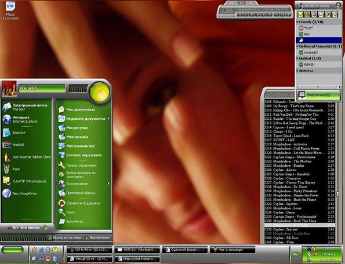Open Paint from Start menu

[26, 169]
